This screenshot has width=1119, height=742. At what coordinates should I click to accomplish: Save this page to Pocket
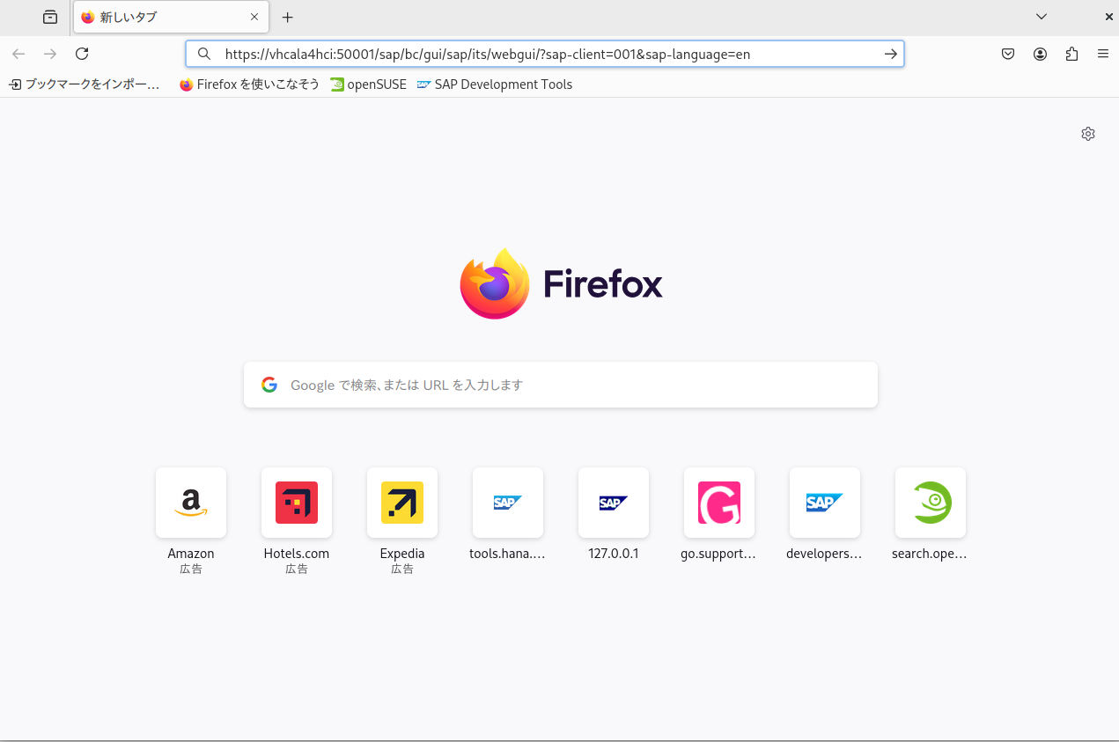(x=1007, y=54)
